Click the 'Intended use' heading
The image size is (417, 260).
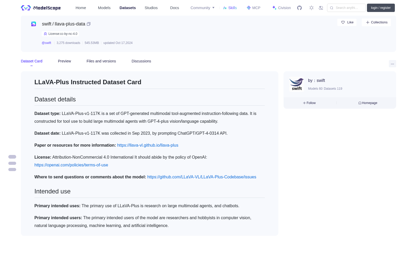click(x=52, y=191)
